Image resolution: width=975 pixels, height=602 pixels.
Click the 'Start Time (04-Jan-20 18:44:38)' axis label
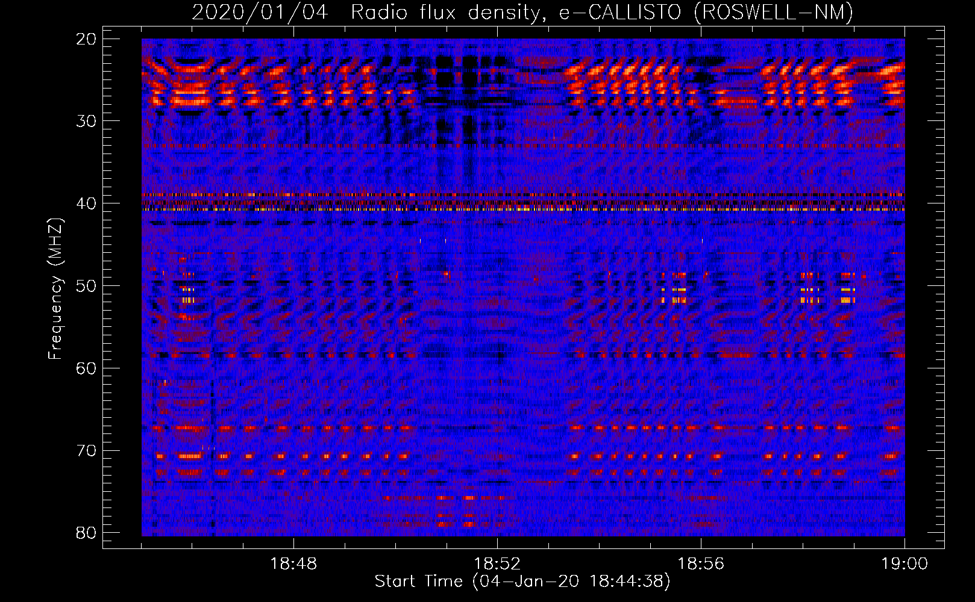click(522, 582)
